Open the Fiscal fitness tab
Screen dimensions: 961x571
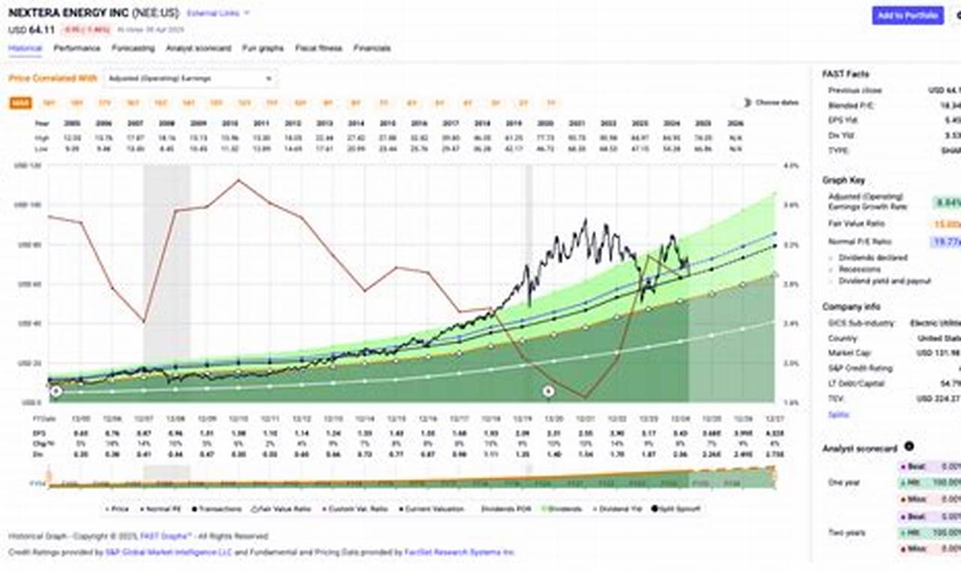click(318, 48)
